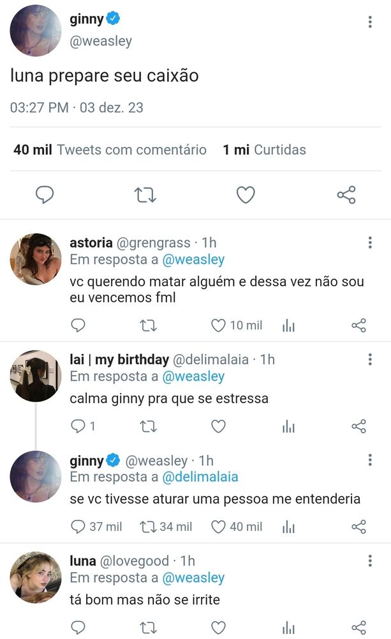Open reply thread on lai's tweet with 1 comment
Screen dimensions: 391x639
pyautogui.click(x=83, y=426)
